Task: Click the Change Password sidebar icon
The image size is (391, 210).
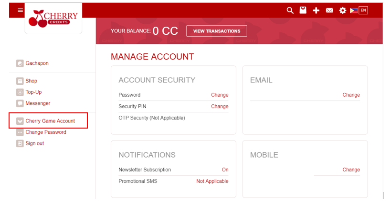Action: click(20, 132)
